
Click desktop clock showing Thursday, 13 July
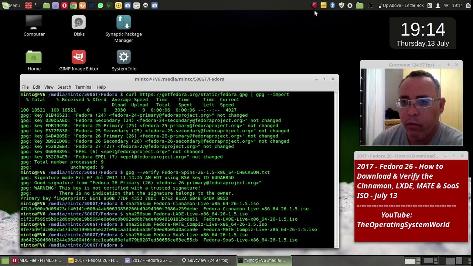pos(423,34)
